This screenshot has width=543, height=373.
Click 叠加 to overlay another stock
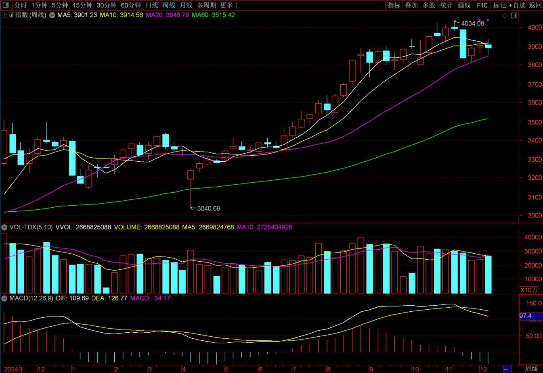411,5
